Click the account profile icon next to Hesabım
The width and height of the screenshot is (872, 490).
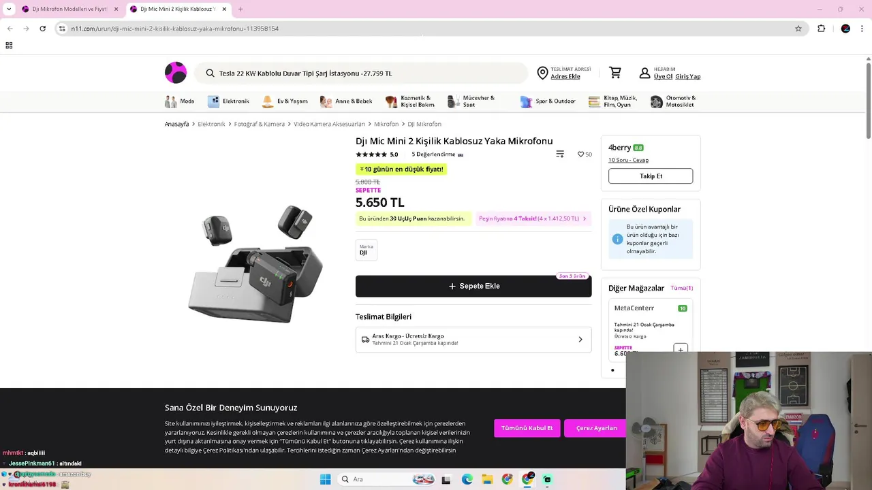click(644, 73)
